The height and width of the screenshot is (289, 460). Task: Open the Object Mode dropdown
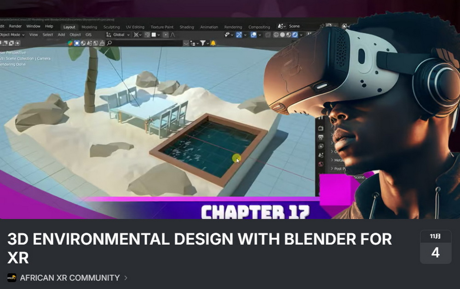point(12,34)
